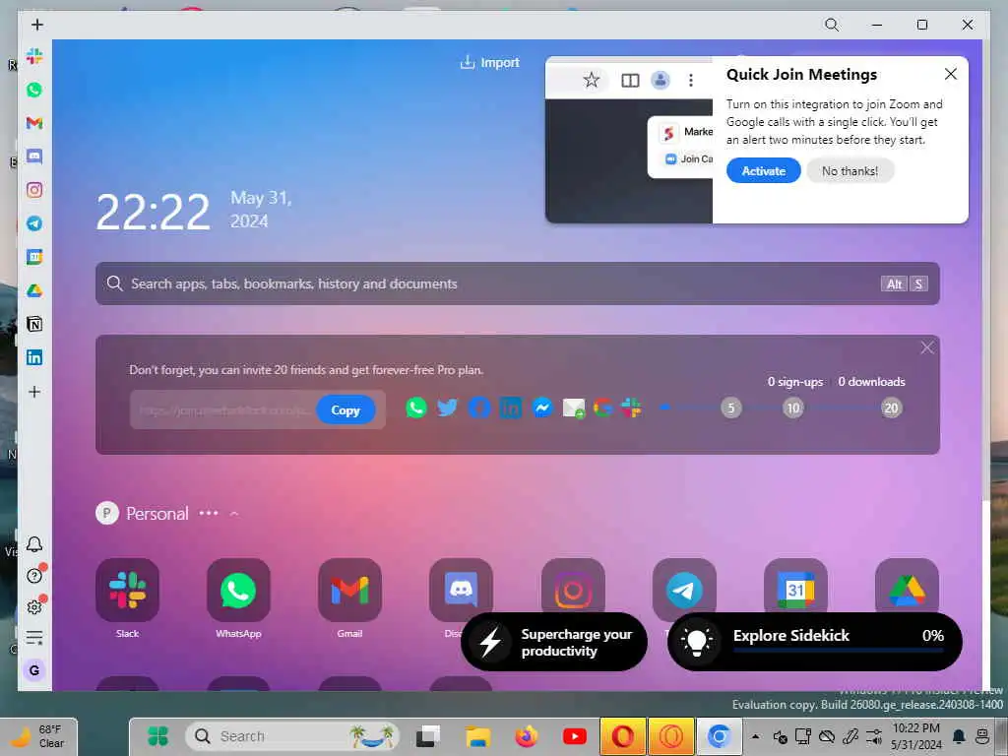This screenshot has width=1008, height=756.
Task: Open WhatsApp in the left sidebar
Action: 34,90
